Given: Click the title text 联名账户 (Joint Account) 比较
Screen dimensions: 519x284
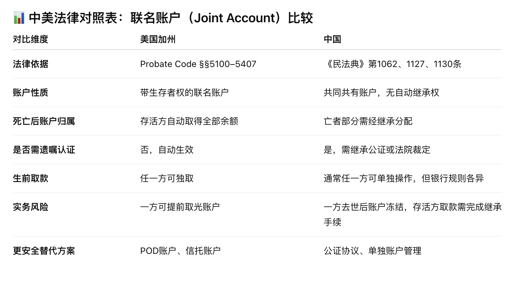Looking at the screenshot, I should coord(222,18).
